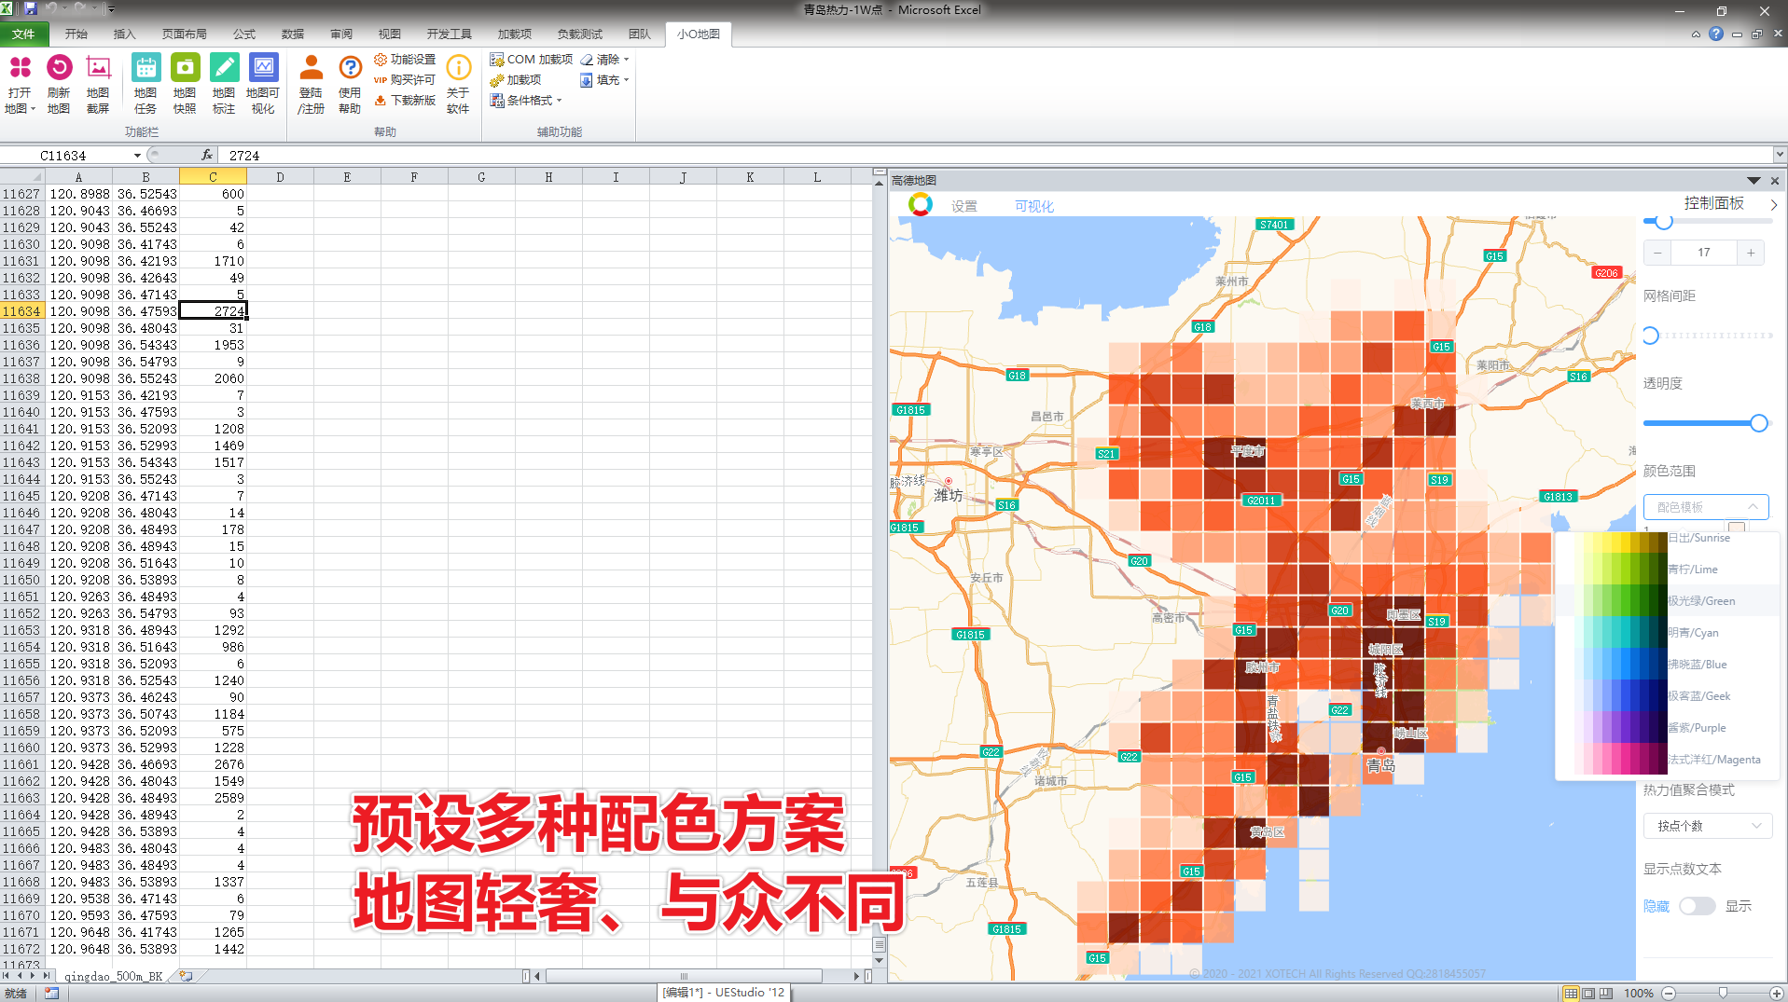Click the zoom out button in status bar

pos(1669,994)
